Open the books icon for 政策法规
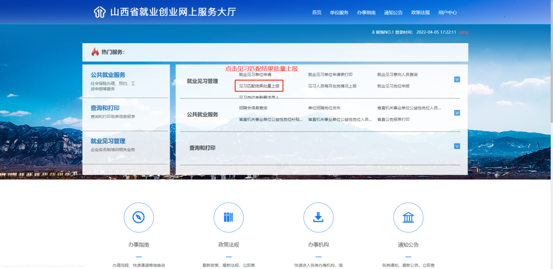This screenshot has height=269, width=553. [x=228, y=217]
